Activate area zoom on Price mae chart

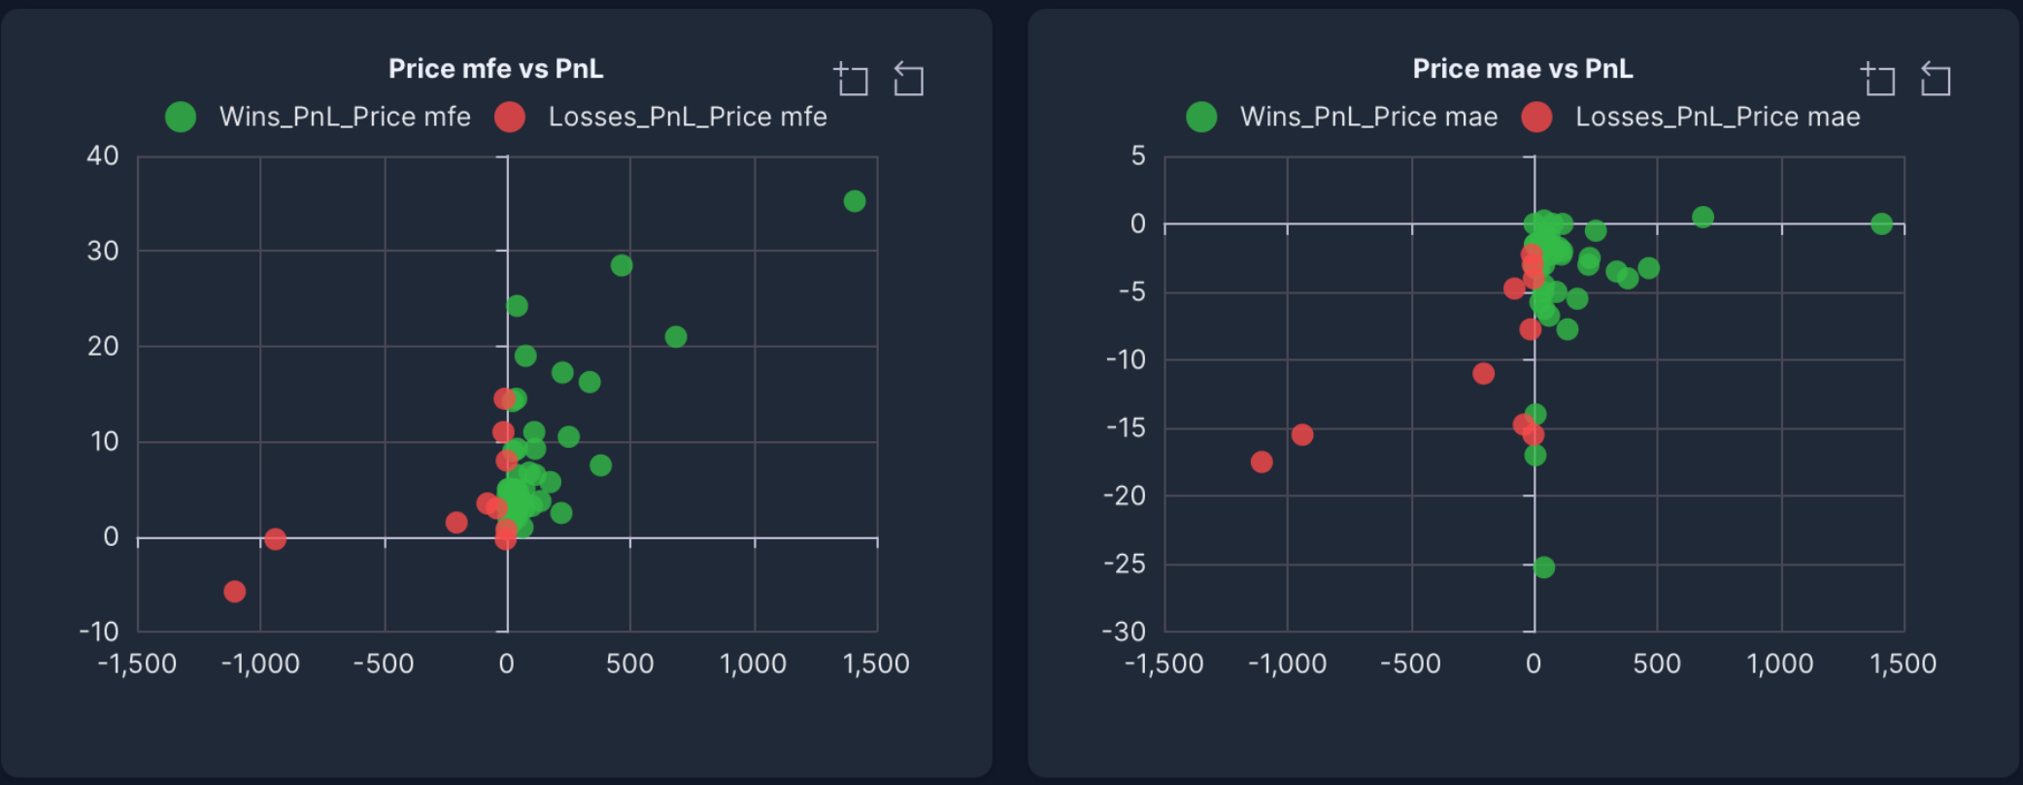1878,79
